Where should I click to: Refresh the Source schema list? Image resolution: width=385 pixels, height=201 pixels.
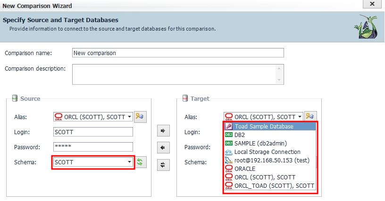point(141,162)
